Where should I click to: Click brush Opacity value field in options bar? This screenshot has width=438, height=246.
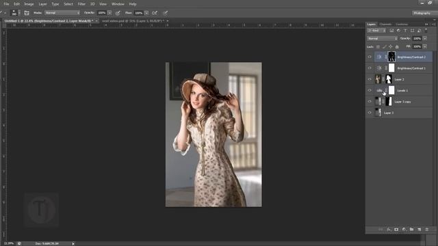pos(102,13)
